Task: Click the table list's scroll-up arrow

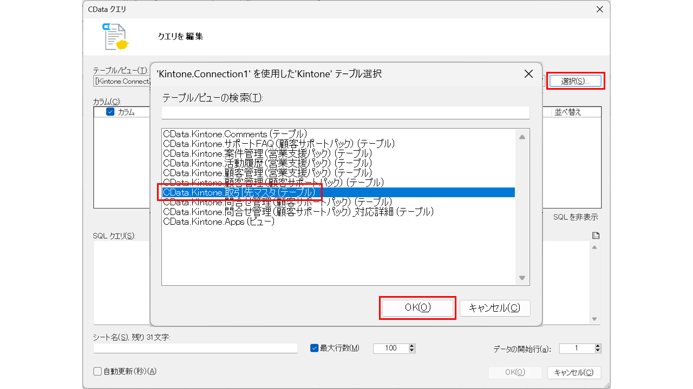Action: (522, 137)
